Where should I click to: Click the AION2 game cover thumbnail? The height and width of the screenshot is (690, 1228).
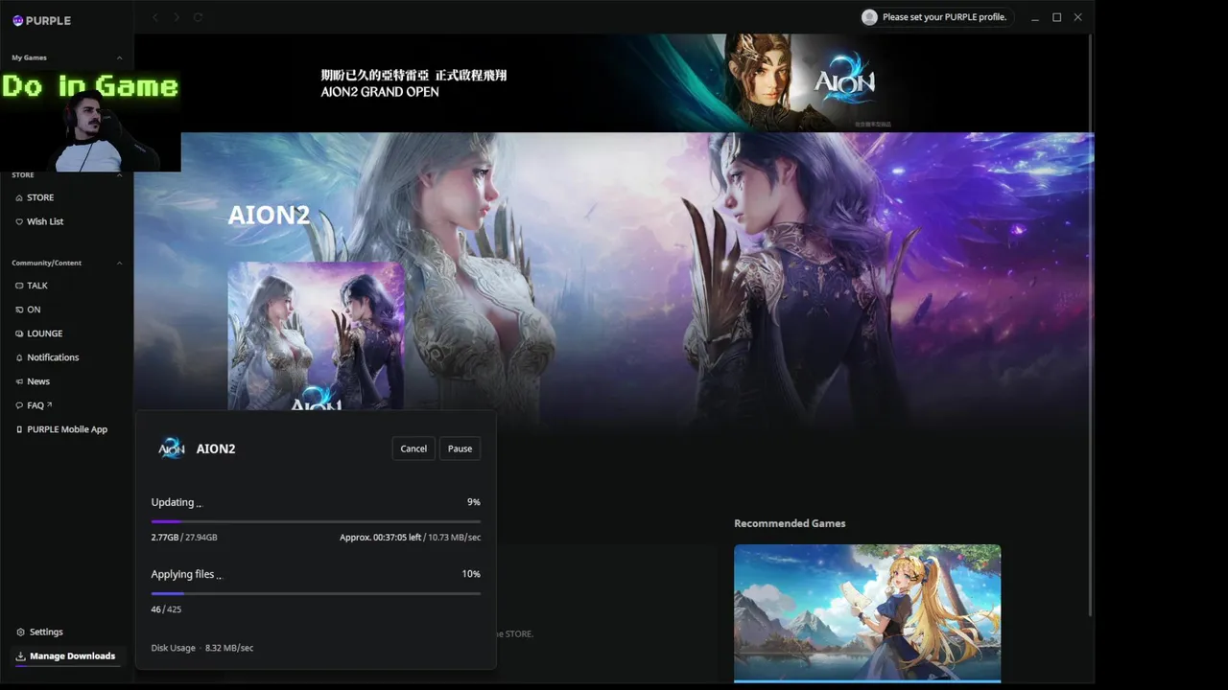(316, 335)
